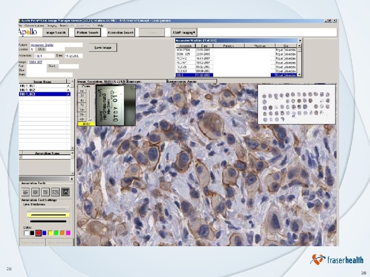Image resolution: width=370 pixels, height=277 pixels.
Task: Click the ASAP Imaging button
Action: [x=184, y=32]
